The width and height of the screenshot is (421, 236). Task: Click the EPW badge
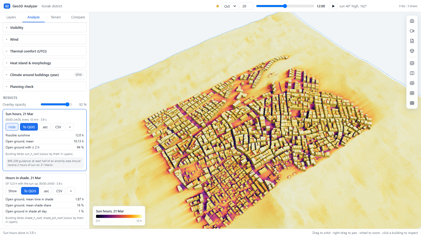79,75
